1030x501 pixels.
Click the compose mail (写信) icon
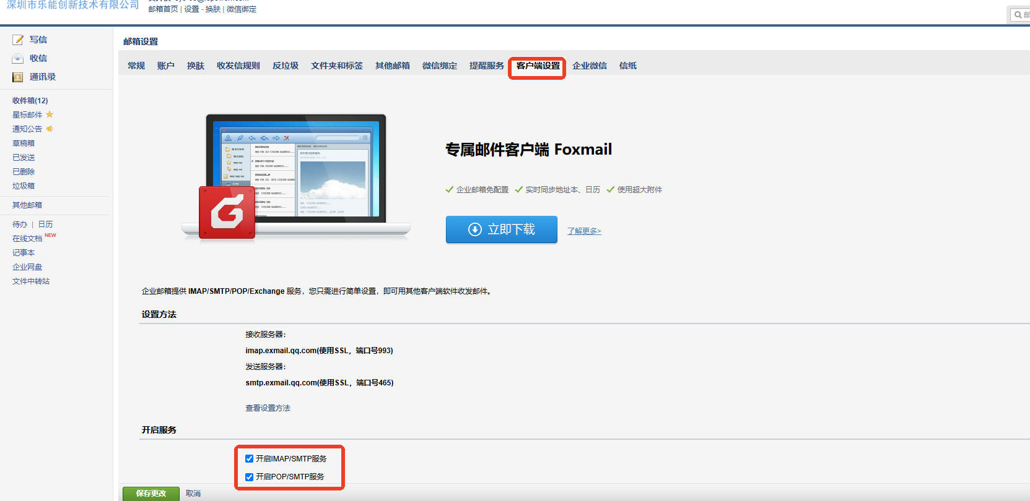pos(18,40)
